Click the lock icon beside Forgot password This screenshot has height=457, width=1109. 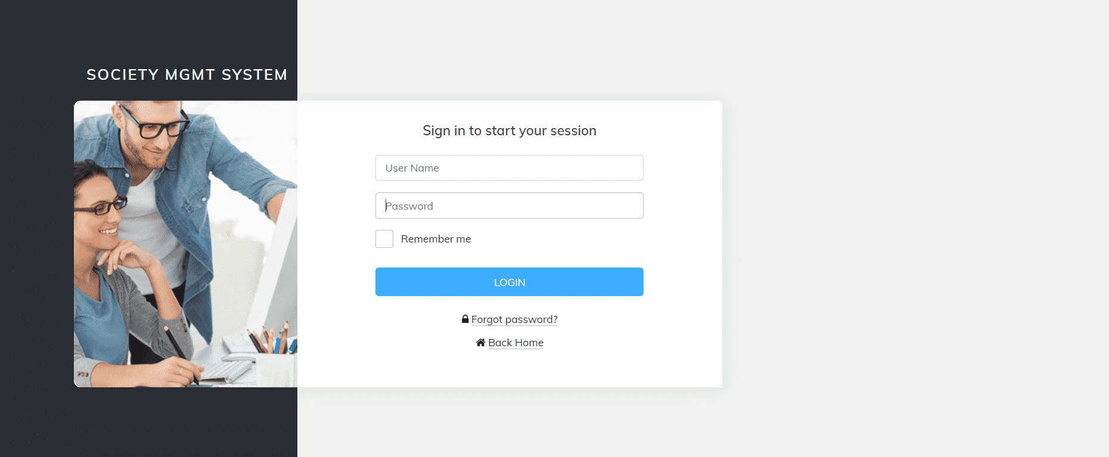[465, 319]
